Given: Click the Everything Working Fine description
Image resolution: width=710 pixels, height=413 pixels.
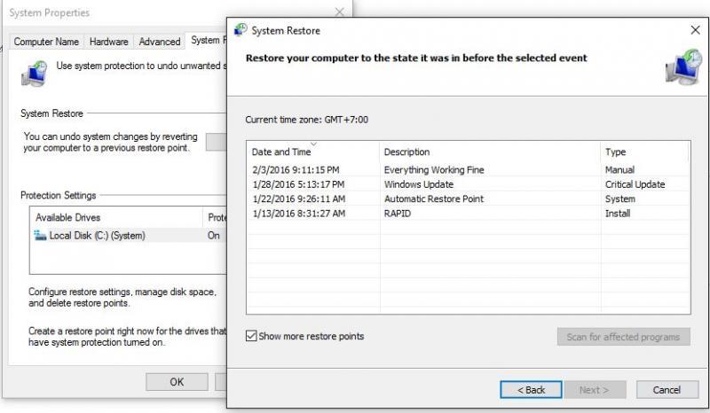Looking at the screenshot, I should 434,169.
